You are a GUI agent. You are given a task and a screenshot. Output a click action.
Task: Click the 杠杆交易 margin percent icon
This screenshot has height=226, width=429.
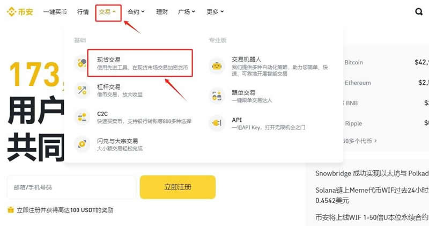(x=82, y=90)
